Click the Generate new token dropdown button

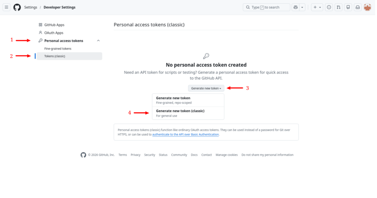[206, 88]
